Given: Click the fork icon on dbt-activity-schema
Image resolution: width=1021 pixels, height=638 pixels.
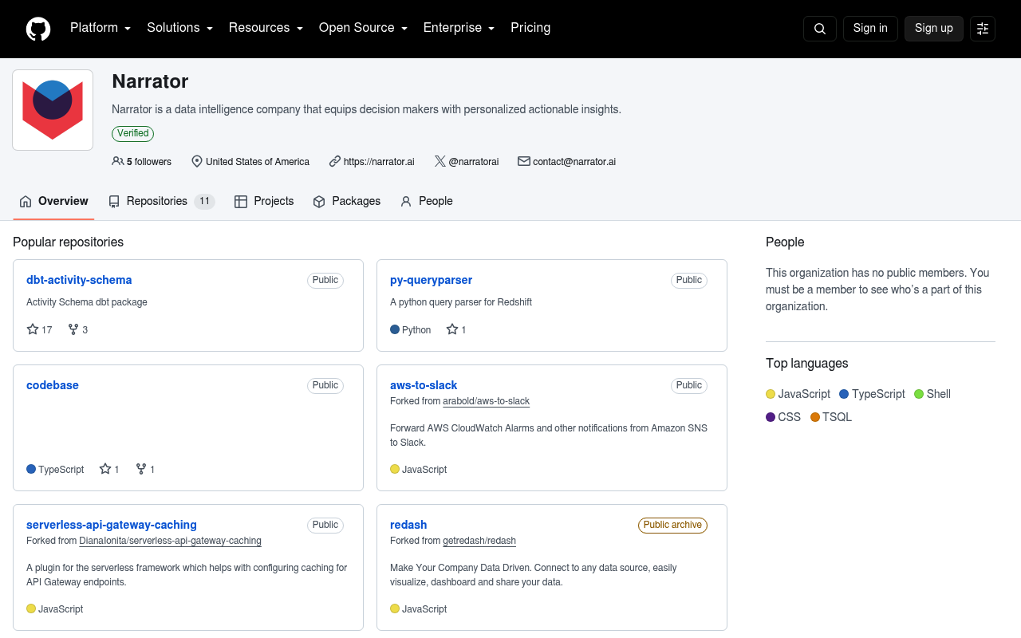Looking at the screenshot, I should (x=73, y=329).
